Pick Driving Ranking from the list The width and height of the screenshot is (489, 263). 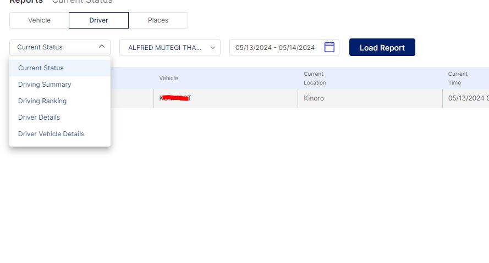click(x=42, y=101)
